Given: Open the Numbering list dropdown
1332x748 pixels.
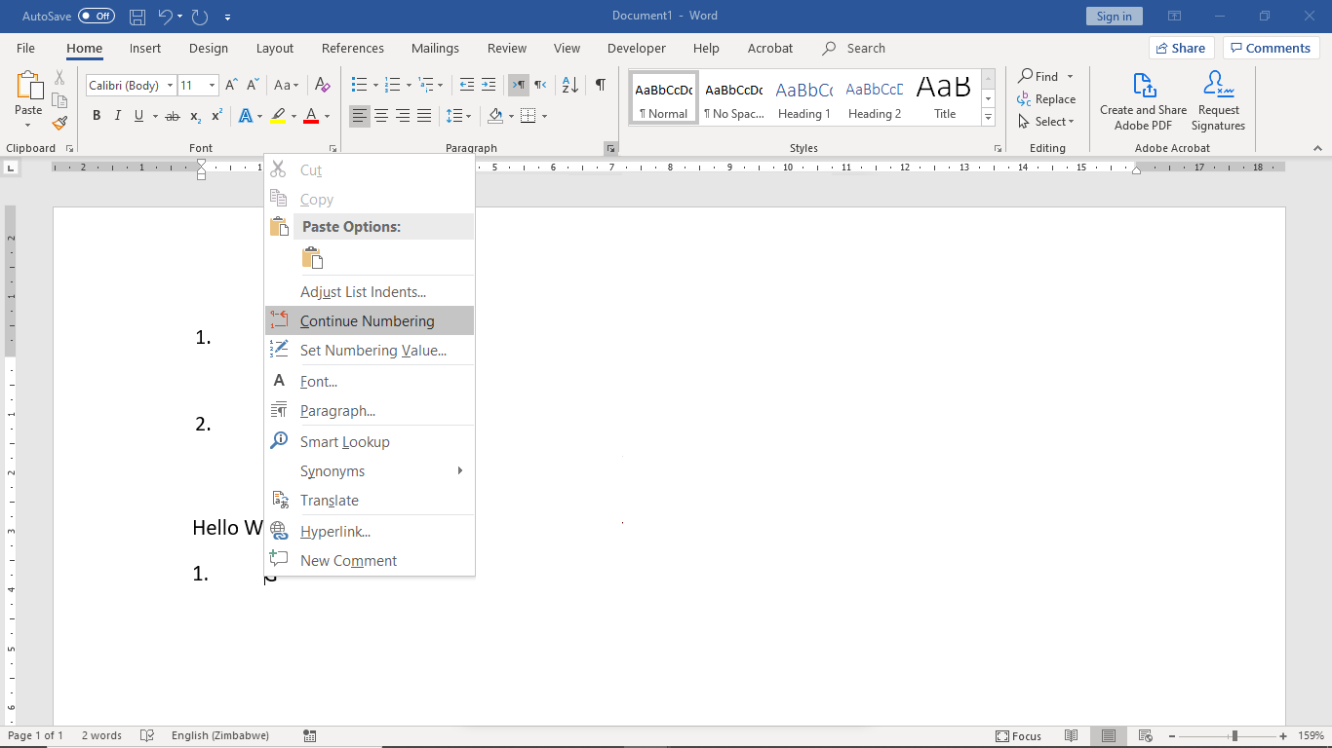Looking at the screenshot, I should click(x=407, y=86).
